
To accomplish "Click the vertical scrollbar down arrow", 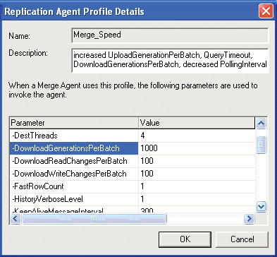I will tap(261, 207).
